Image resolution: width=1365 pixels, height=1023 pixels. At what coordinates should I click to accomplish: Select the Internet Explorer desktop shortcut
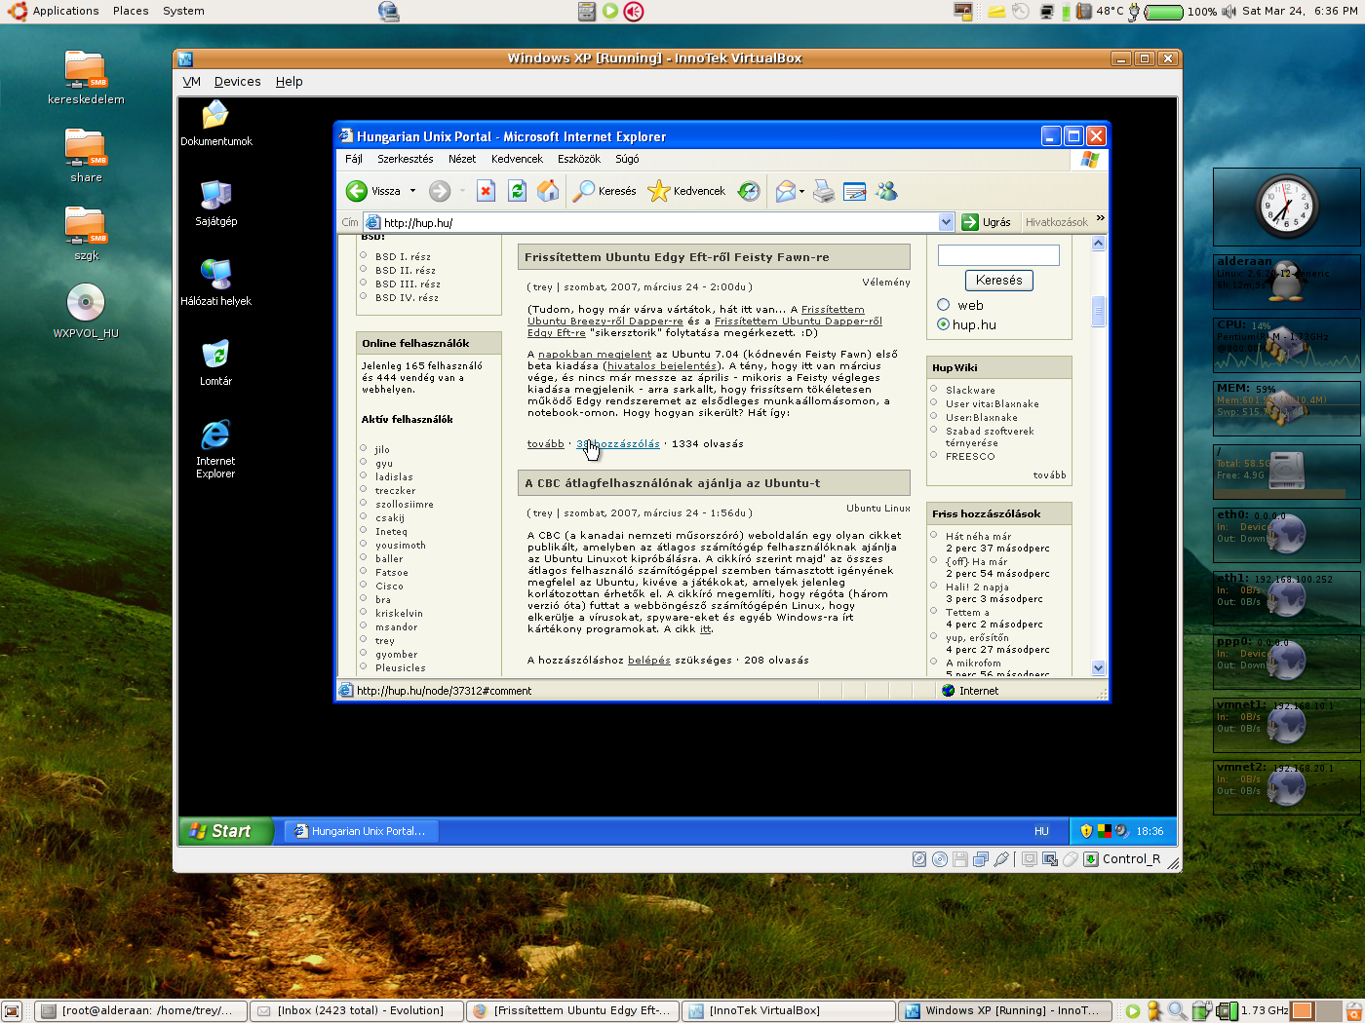coord(215,449)
